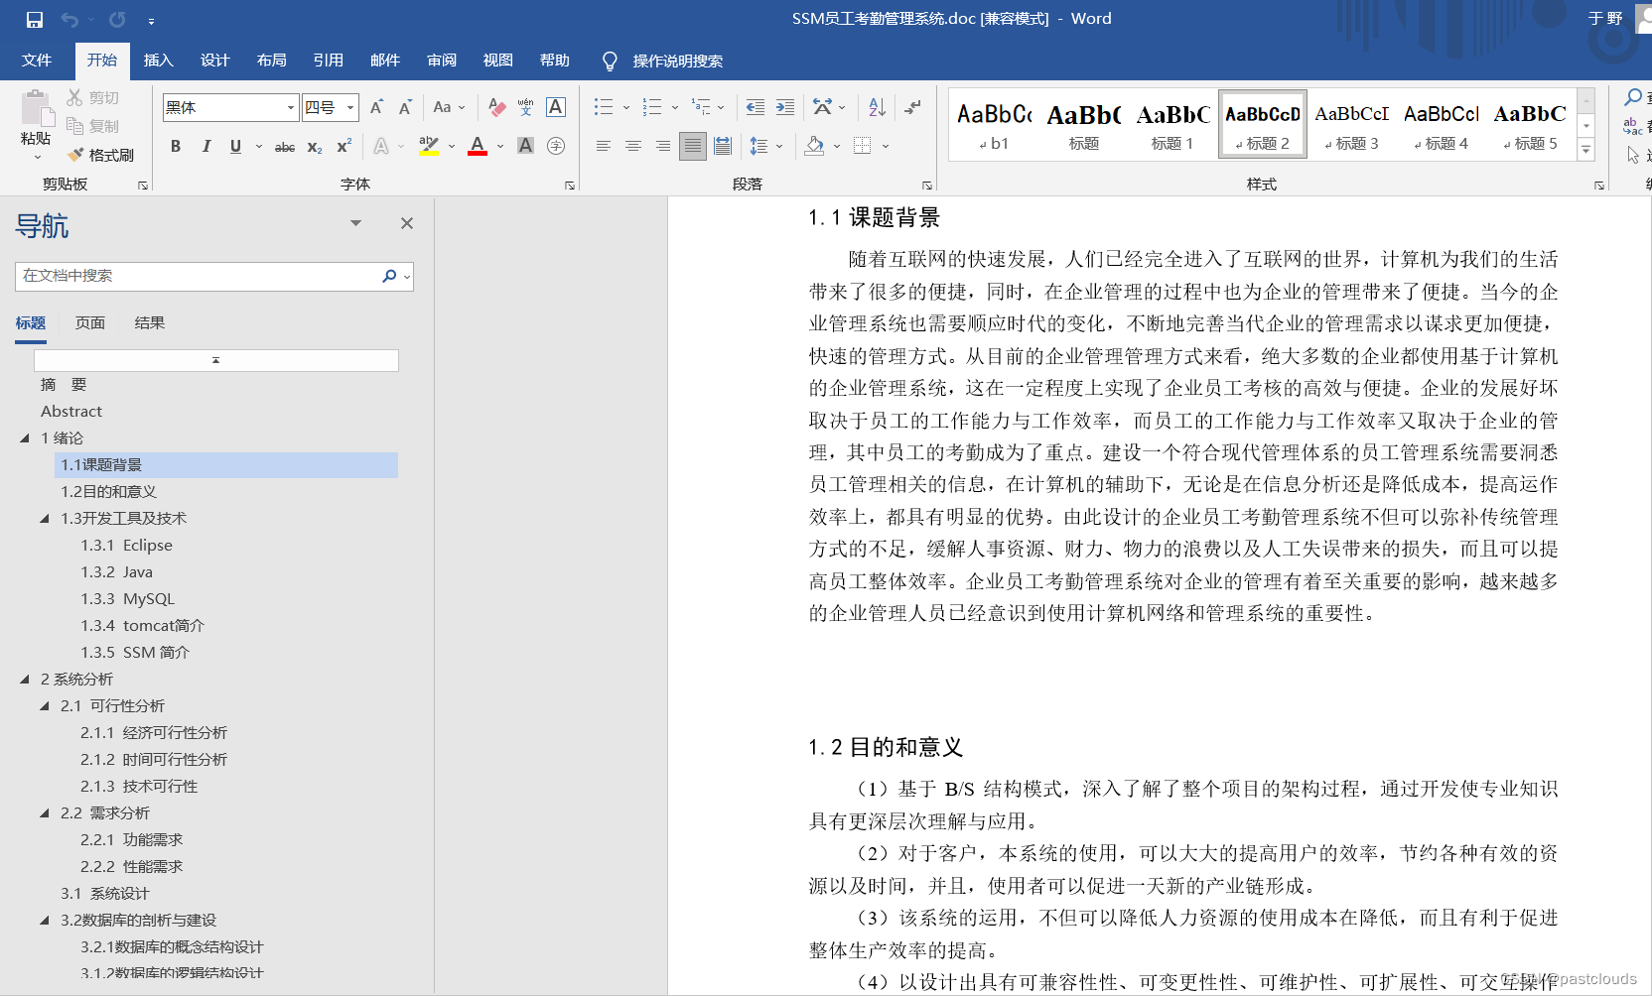Center align the paragraph
This screenshot has width=1652, height=996.
click(x=632, y=146)
